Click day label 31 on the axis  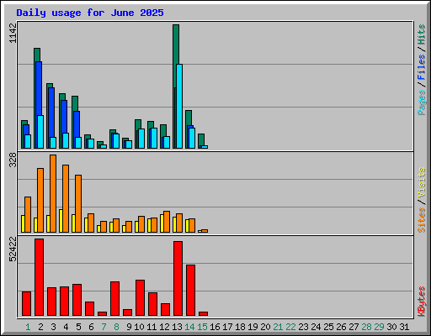click(x=404, y=327)
